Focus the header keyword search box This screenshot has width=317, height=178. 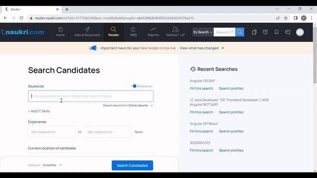point(224,32)
